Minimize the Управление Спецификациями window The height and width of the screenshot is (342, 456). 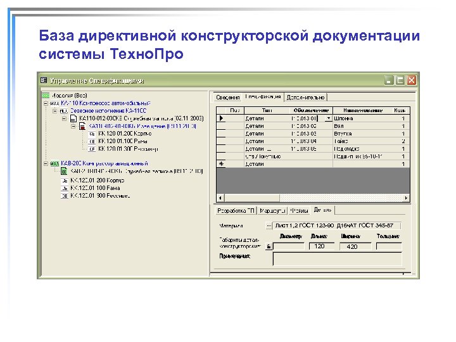click(x=389, y=80)
